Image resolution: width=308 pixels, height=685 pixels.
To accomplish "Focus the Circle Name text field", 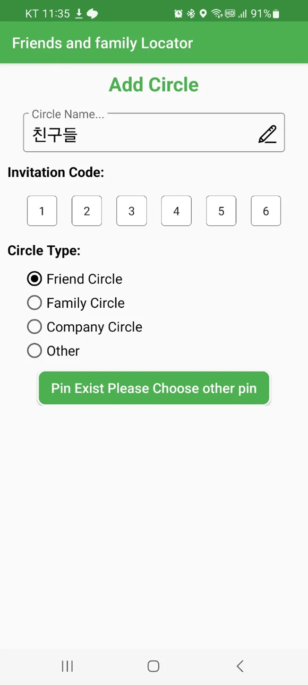I will point(142,135).
